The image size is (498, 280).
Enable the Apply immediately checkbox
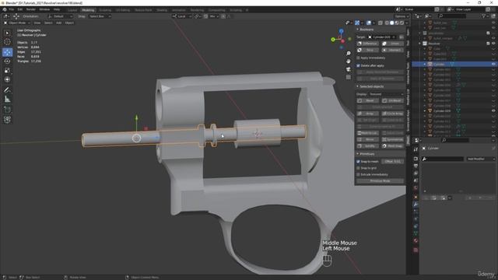point(358,58)
